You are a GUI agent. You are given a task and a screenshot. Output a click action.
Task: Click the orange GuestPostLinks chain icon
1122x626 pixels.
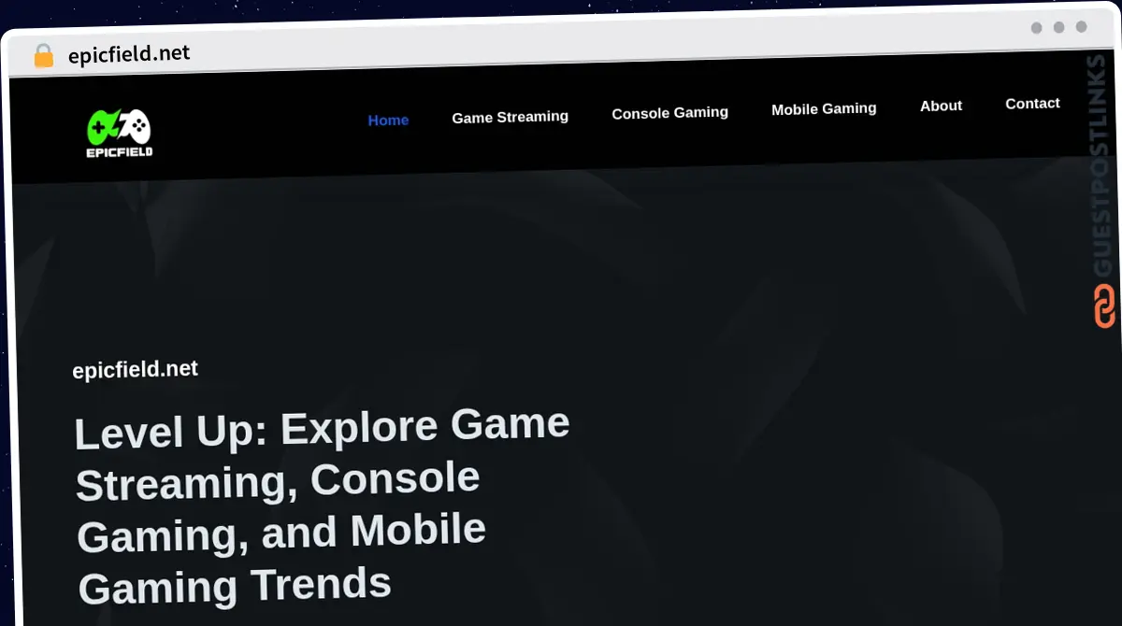(x=1103, y=304)
